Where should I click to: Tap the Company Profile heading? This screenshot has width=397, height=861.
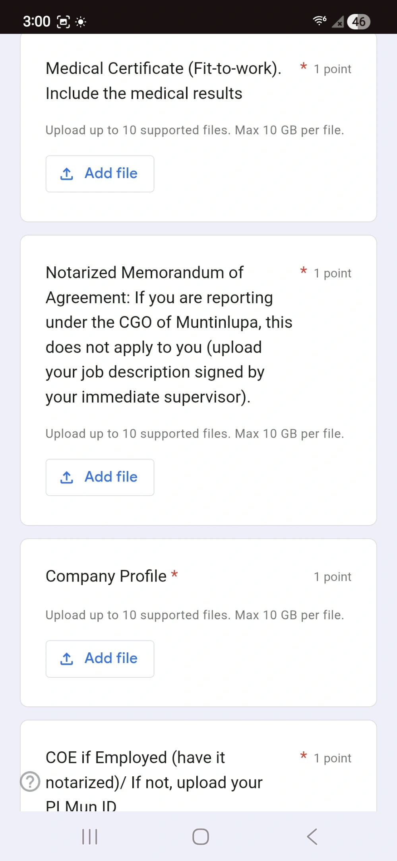[x=106, y=576]
